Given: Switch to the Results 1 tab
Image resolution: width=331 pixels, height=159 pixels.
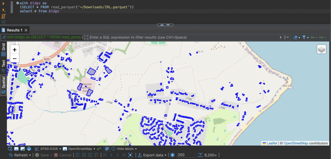Looking at the screenshot, I should [x=15, y=30].
